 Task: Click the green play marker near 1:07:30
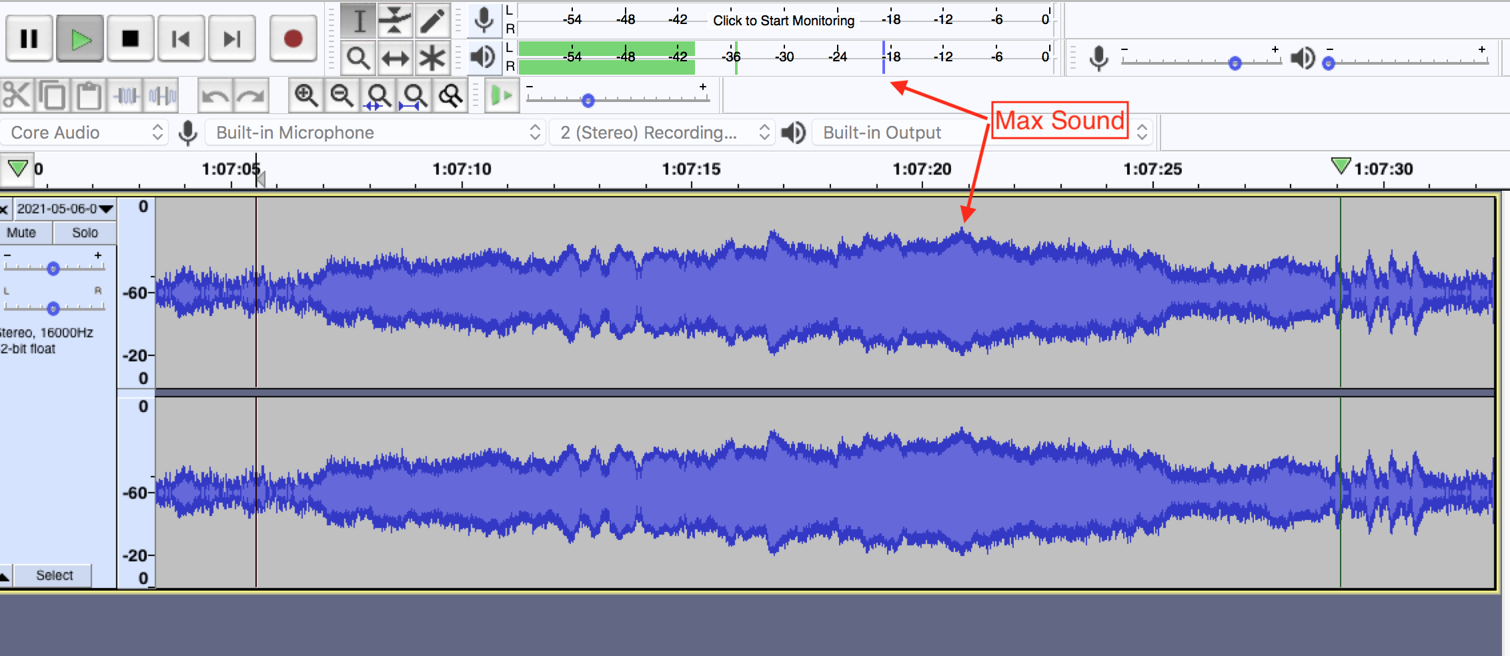(1340, 165)
